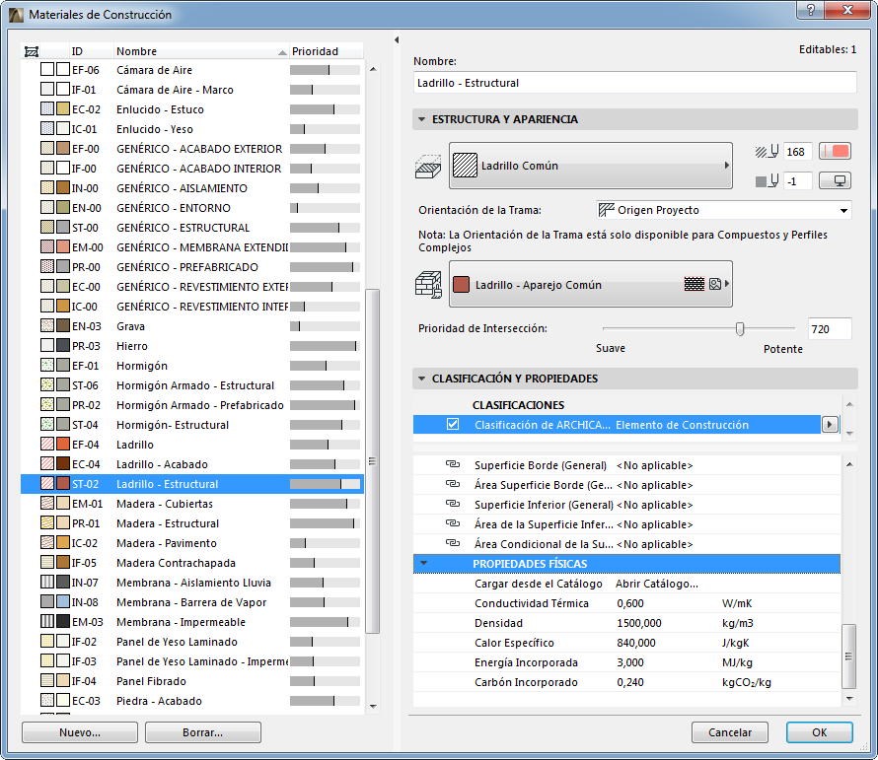
Task: Open the Ladrillo - Aparejo Común surface selector
Action: pos(591,284)
